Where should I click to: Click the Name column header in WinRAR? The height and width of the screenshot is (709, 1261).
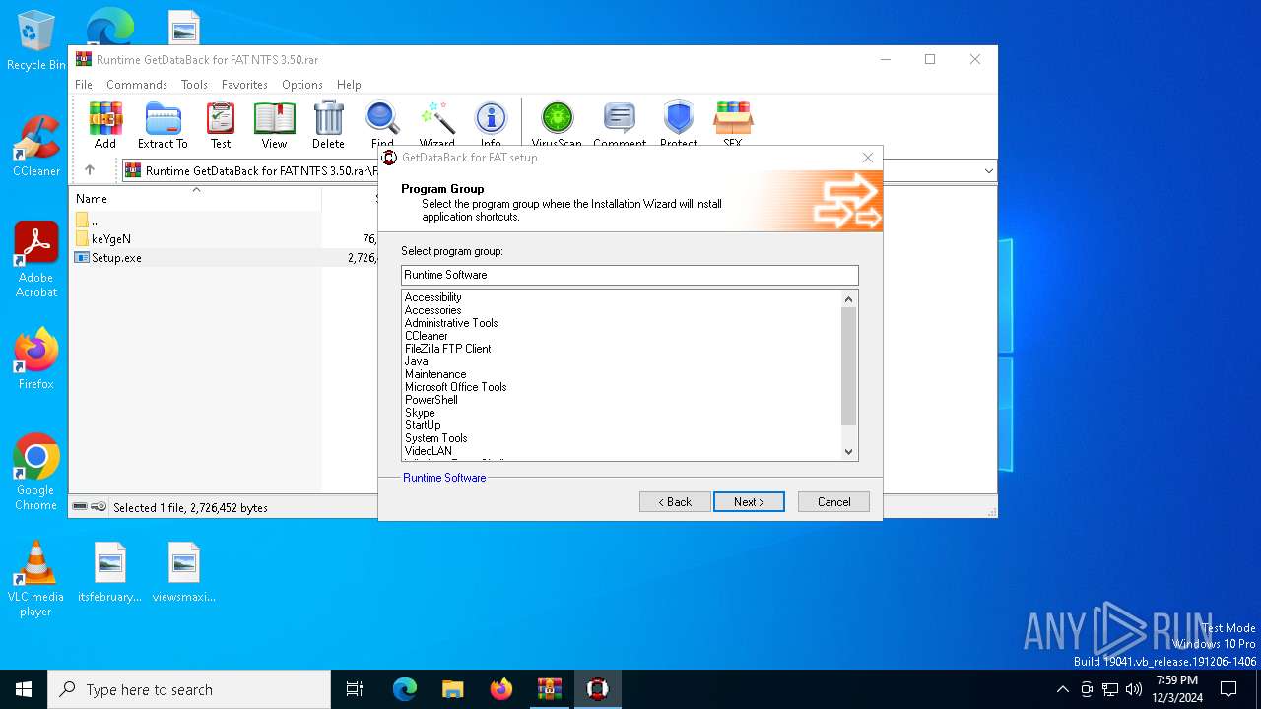(x=196, y=198)
